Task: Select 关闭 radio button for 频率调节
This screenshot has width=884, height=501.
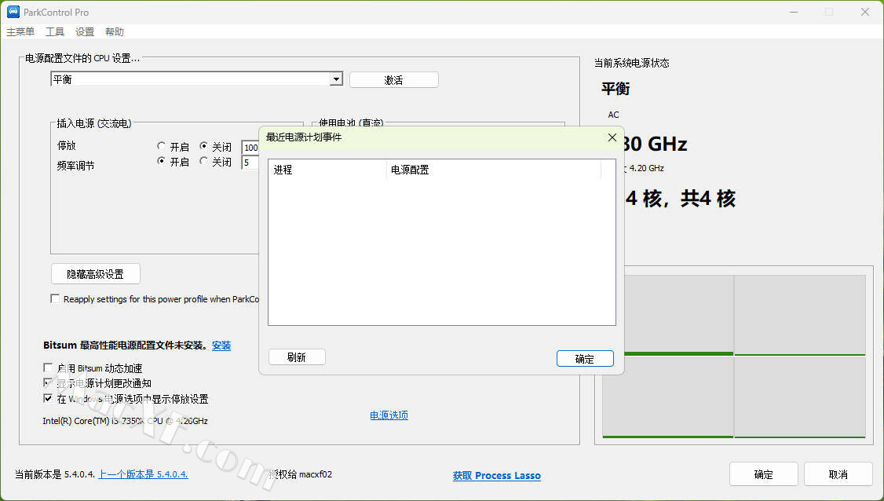Action: 203,162
